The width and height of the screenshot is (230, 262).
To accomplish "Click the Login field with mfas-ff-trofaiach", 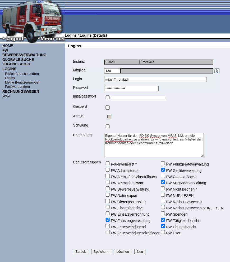I will point(155,80).
